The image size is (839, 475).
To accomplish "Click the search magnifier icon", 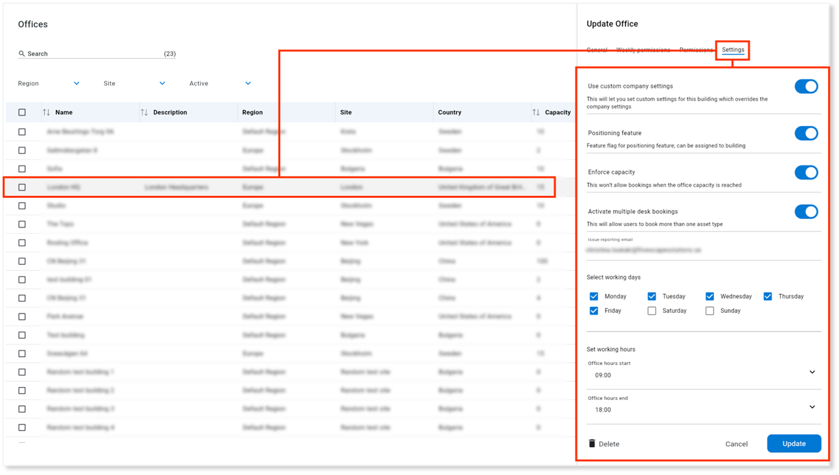I will pyautogui.click(x=22, y=54).
